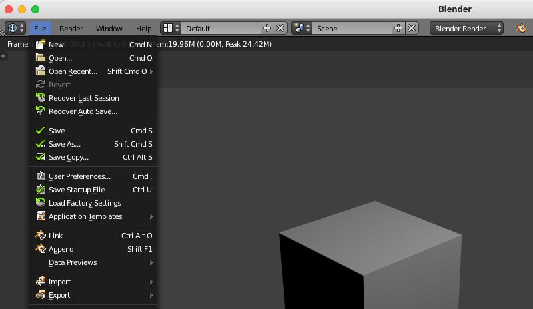Expand the Export submenu arrow
Image resolution: width=533 pixels, height=309 pixels.
pos(151,295)
